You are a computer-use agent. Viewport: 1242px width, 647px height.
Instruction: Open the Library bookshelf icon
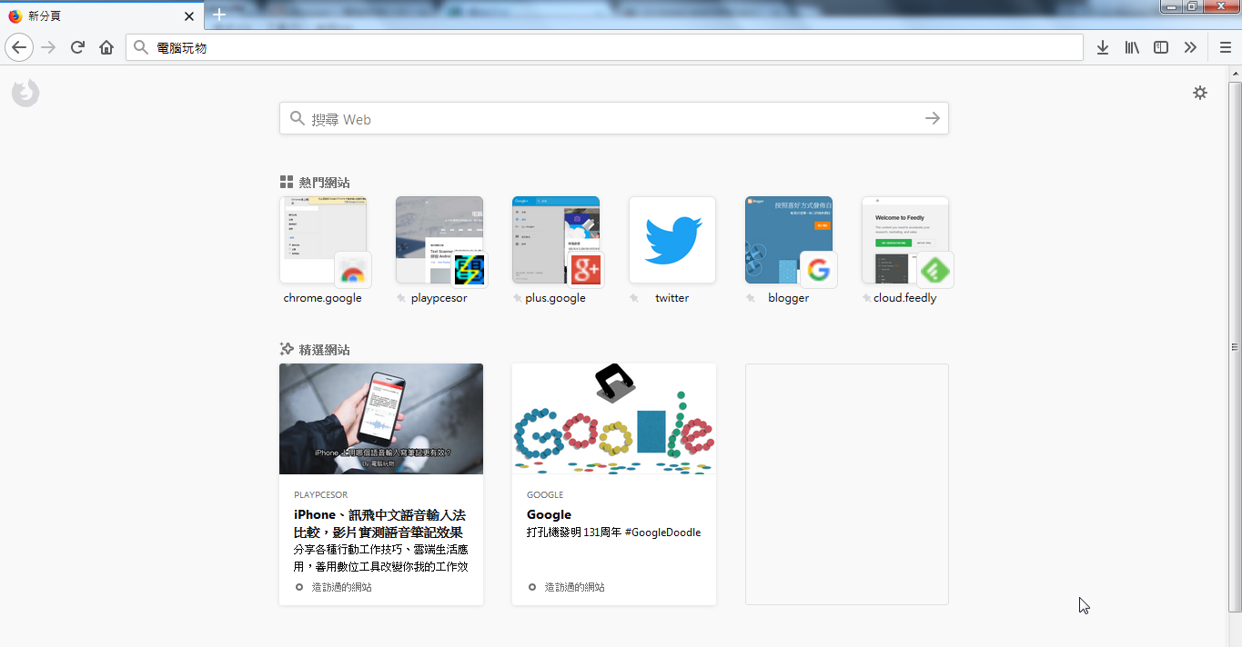(1132, 47)
